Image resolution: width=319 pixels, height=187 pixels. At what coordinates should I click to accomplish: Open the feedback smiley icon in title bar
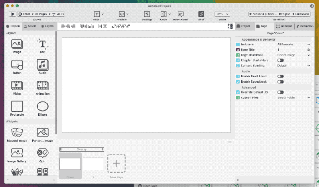[x=312, y=6]
